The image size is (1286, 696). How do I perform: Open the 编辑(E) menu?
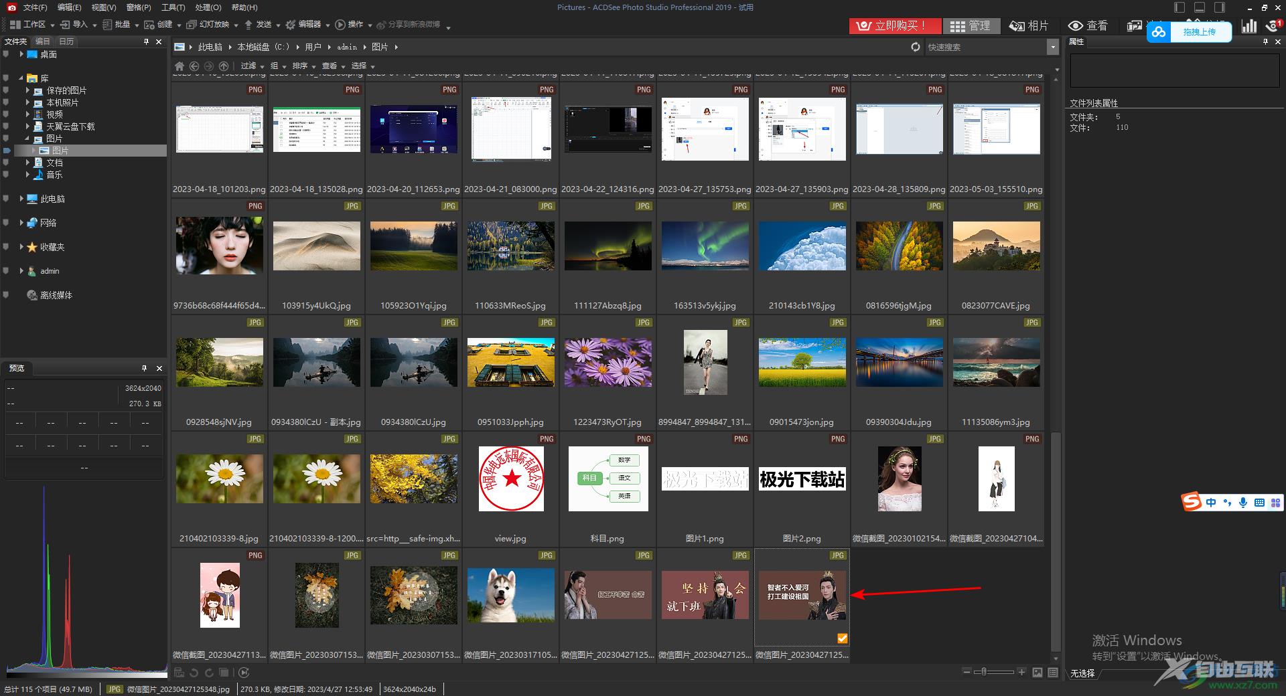pyautogui.click(x=69, y=7)
